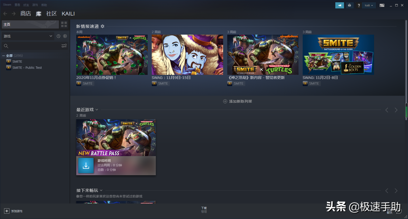Open the Help menu
408x219 pixels.
(44, 5)
